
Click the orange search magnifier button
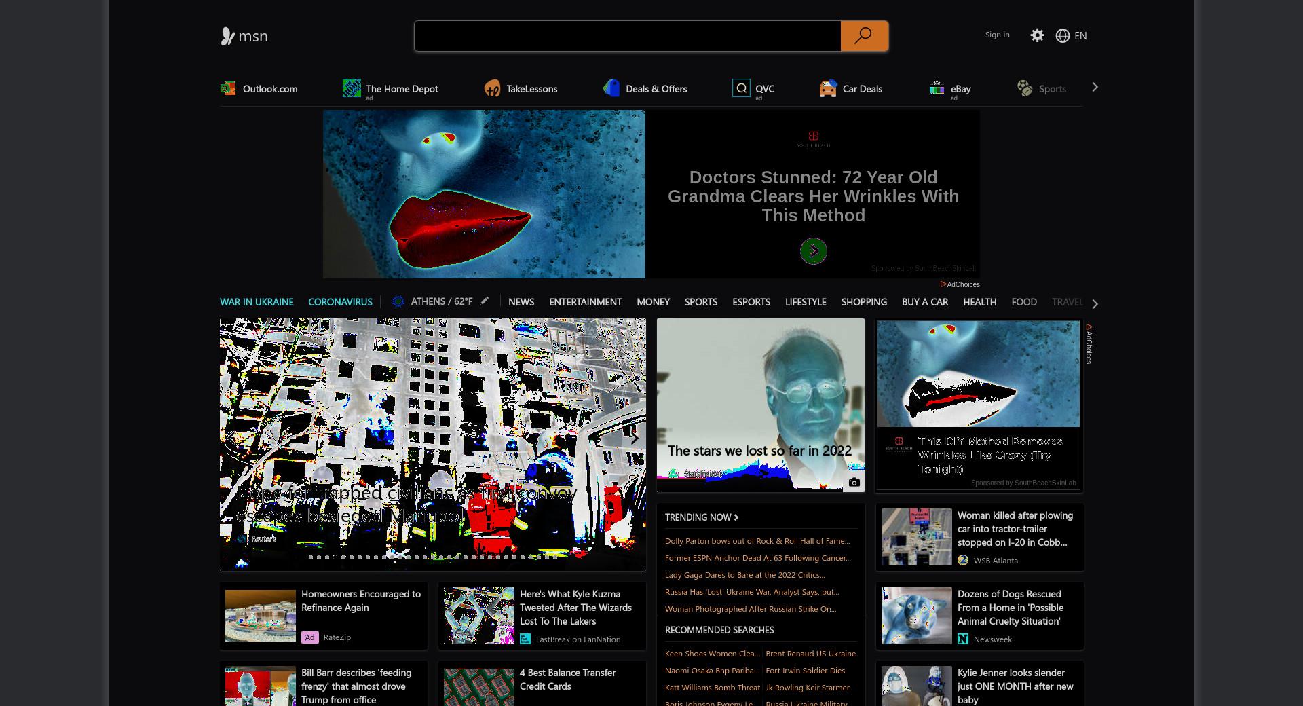pos(864,36)
